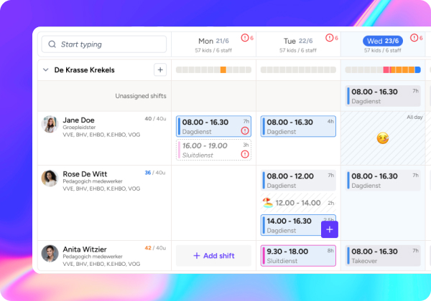Screen dimensions: 431x301
Task: Click Wednesday's multicolored occupancy bar
Action: click(382, 70)
